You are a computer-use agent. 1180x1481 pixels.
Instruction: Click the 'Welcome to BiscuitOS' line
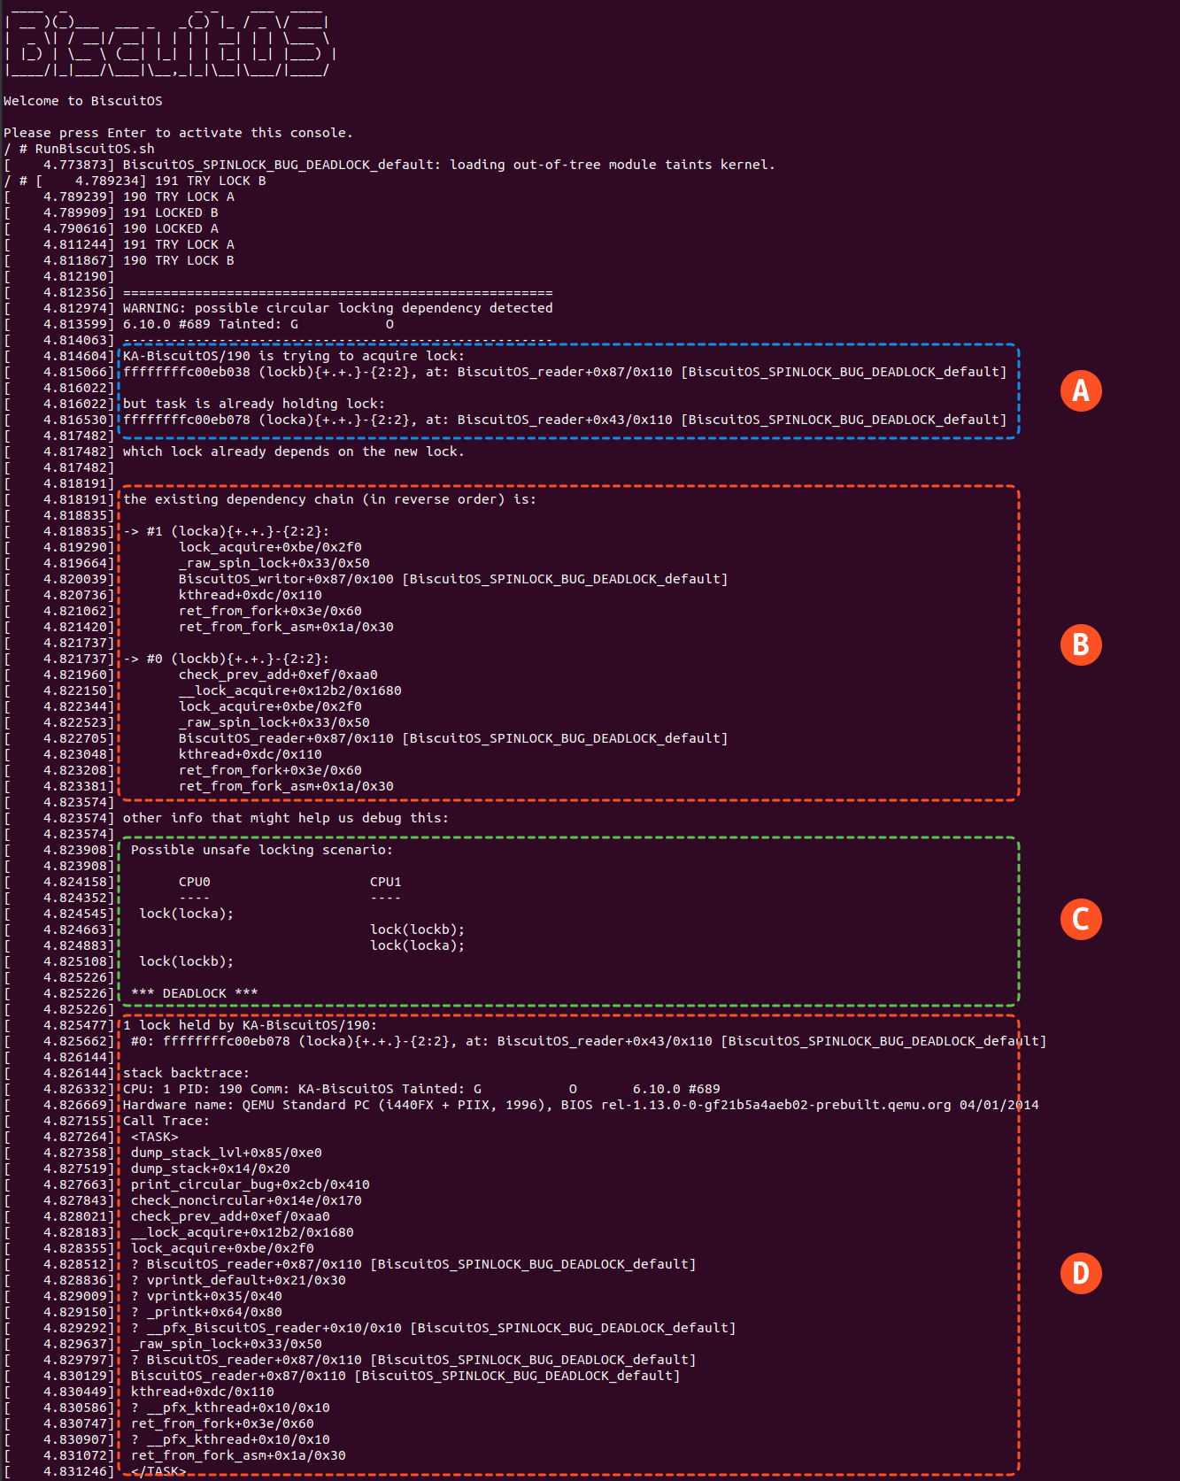(x=83, y=101)
